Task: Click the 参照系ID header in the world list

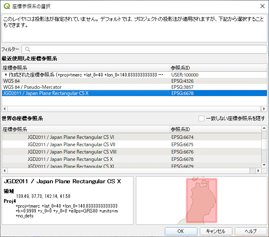Action: click(x=216, y=129)
